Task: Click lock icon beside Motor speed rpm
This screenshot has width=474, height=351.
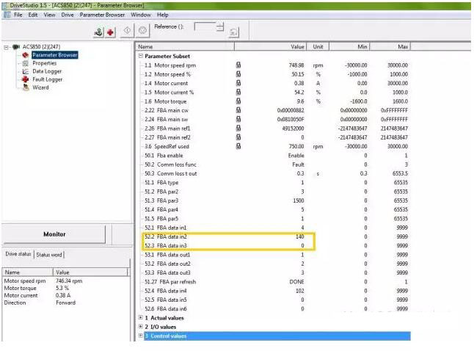Action: (238, 65)
